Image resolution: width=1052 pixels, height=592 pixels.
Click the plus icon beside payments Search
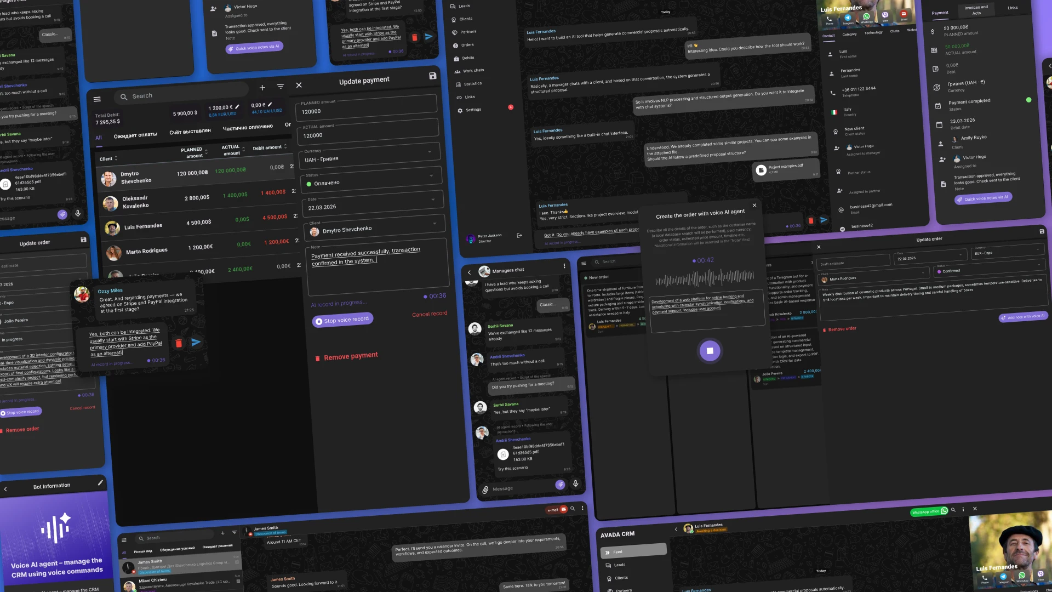click(262, 88)
